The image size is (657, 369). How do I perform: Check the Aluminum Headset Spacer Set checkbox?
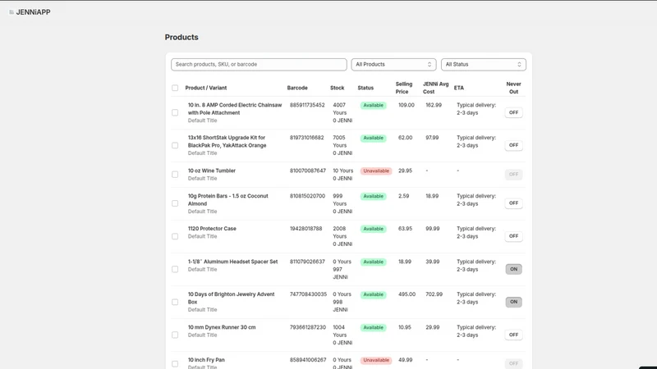coord(175,269)
